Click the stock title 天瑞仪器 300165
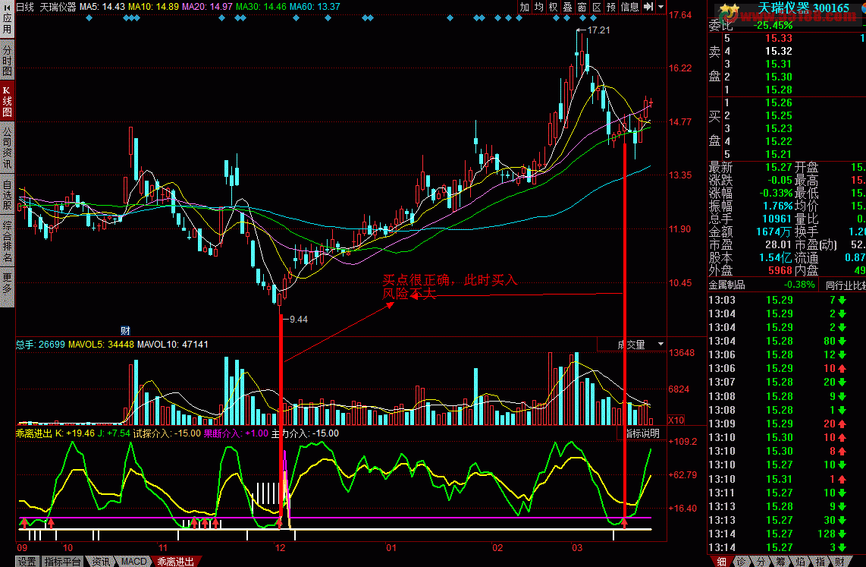Screen dimensions: 866x567 803,8
